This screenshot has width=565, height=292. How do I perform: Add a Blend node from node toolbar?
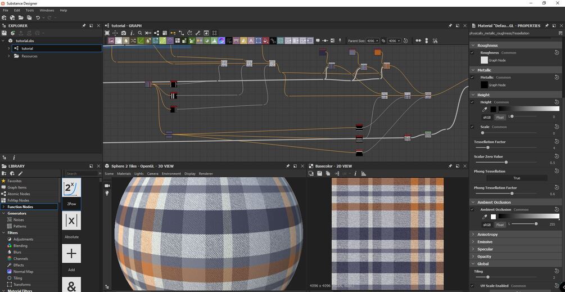click(118, 41)
